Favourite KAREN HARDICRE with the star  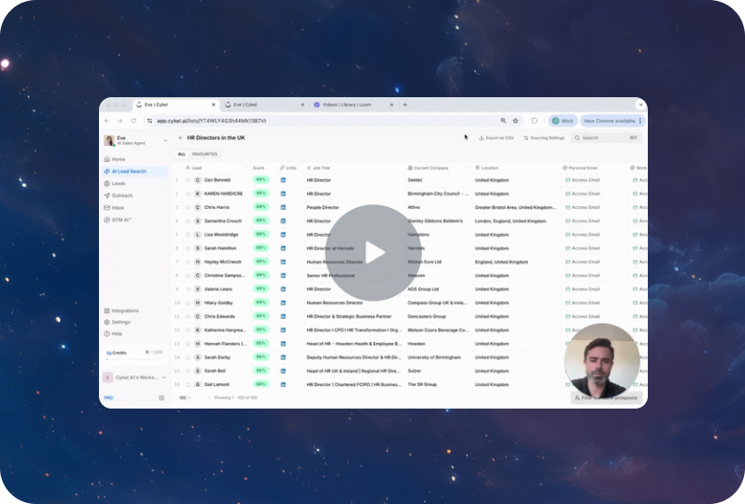[x=188, y=193]
